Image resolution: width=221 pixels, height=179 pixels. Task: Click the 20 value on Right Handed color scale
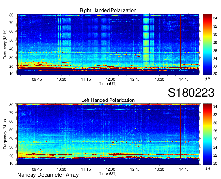[215, 74]
